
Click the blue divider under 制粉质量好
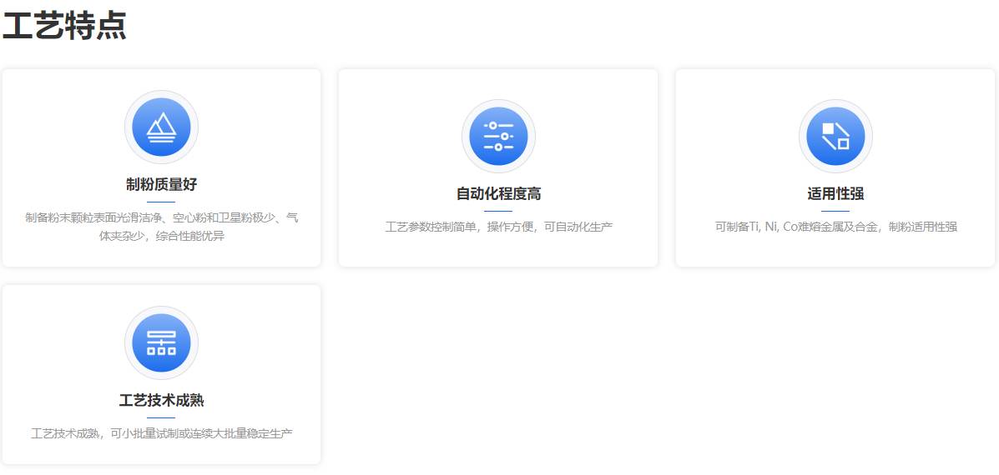click(161, 202)
